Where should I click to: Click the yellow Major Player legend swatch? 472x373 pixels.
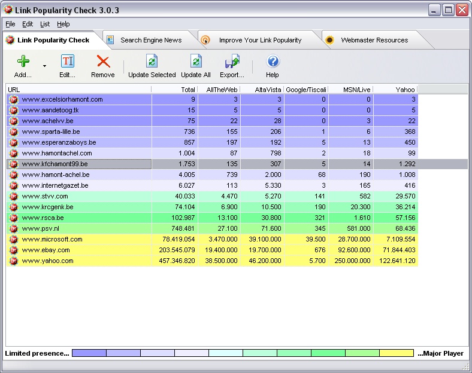point(397,353)
